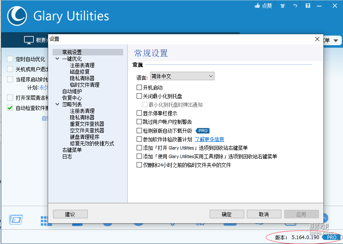Screen dimensions: 343x244
Task: Toggle 关闭最小化到托盘 checkbox
Action: click(139, 96)
